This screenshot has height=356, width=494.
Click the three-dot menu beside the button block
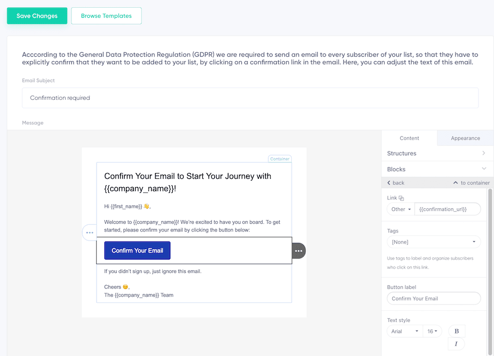298,250
